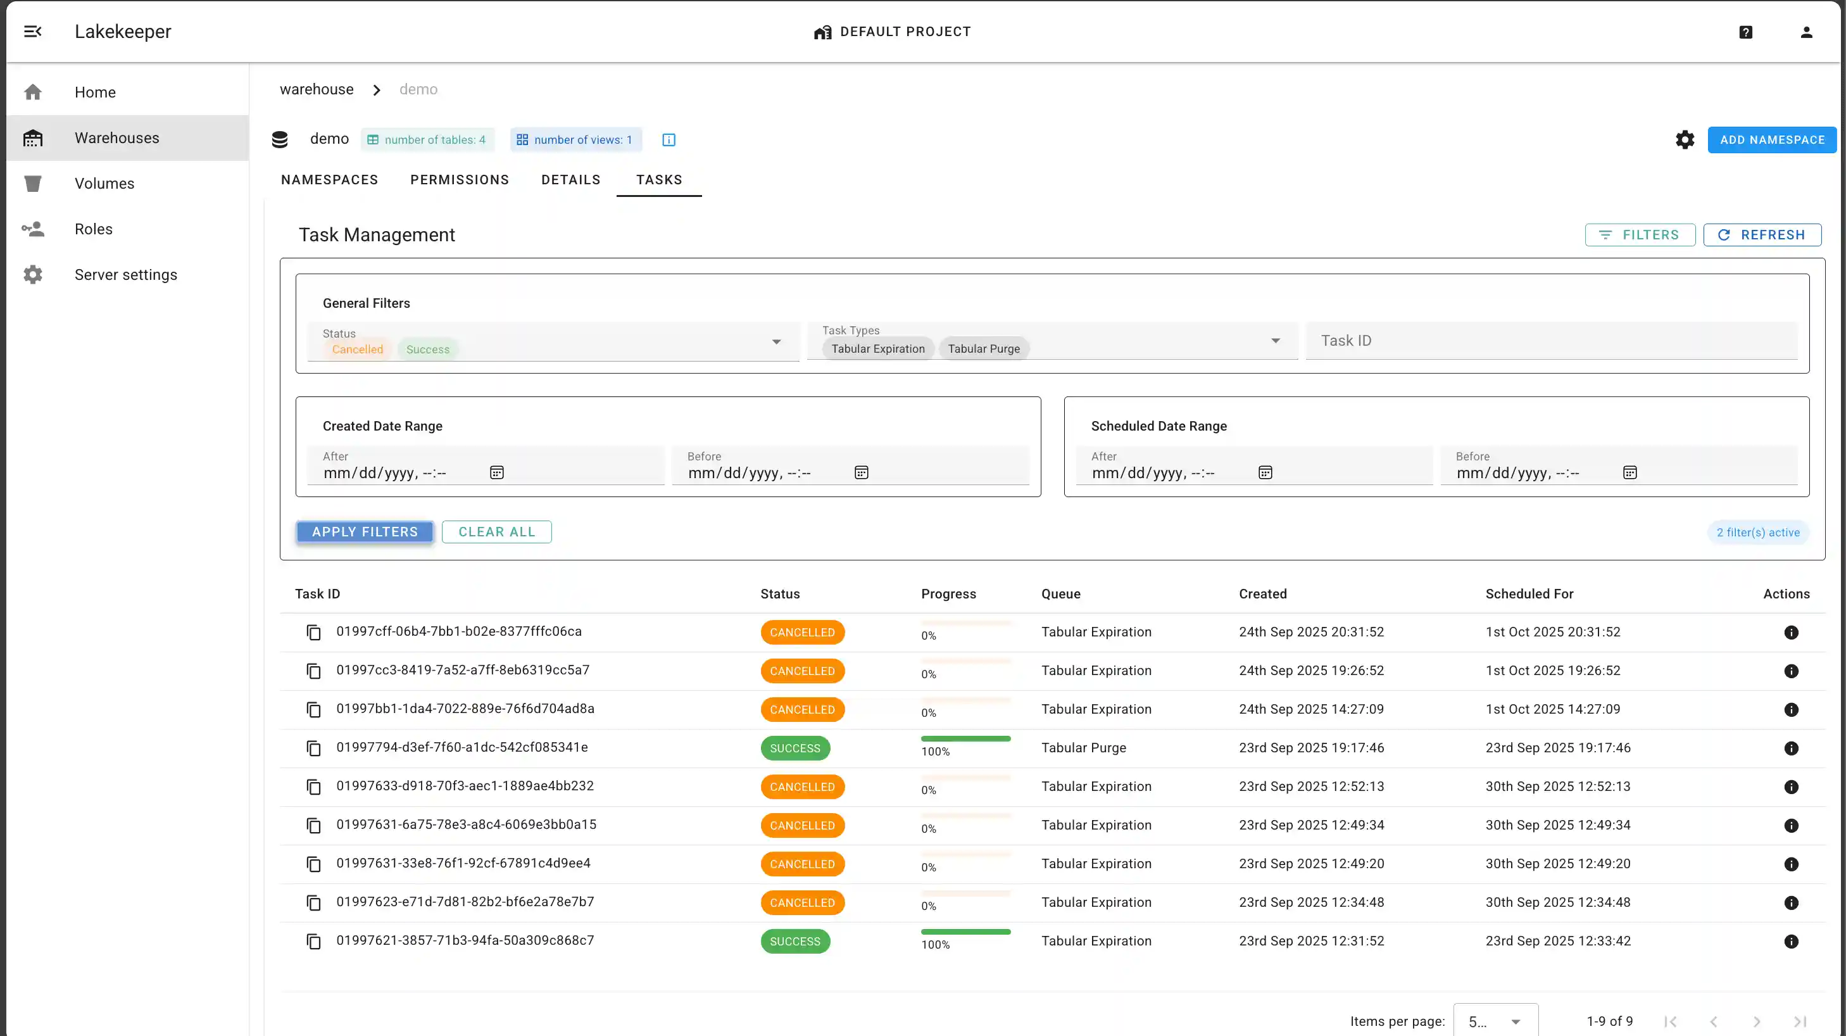Open calendar picker for Created After date
Screen dimensions: 1846x1036
click(x=496, y=472)
